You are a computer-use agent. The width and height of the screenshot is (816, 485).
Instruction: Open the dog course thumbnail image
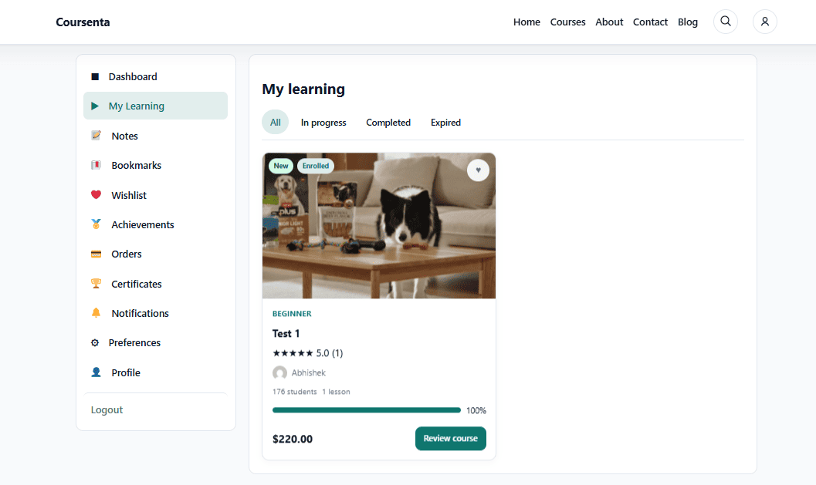379,226
